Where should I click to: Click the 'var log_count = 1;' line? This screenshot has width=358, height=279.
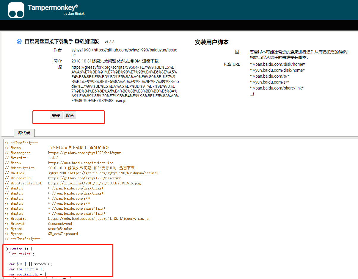pyautogui.click(x=26, y=269)
